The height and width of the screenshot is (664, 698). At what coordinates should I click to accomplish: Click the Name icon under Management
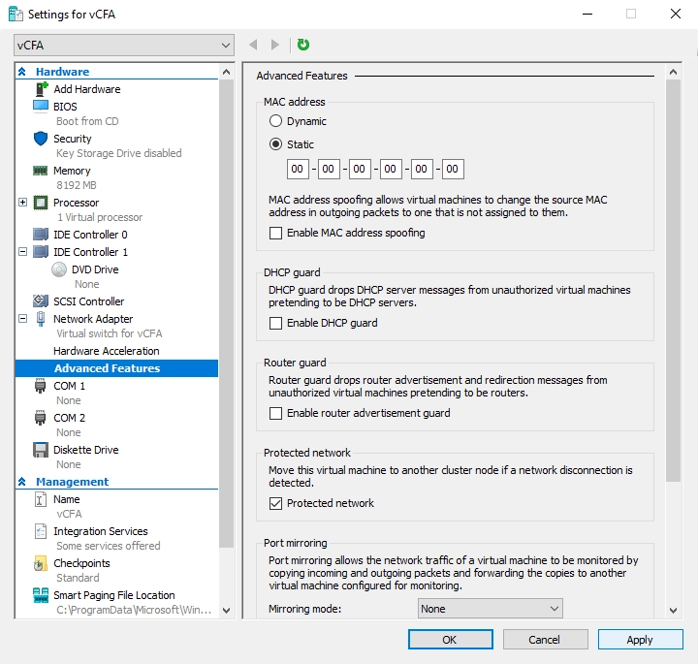pyautogui.click(x=41, y=499)
